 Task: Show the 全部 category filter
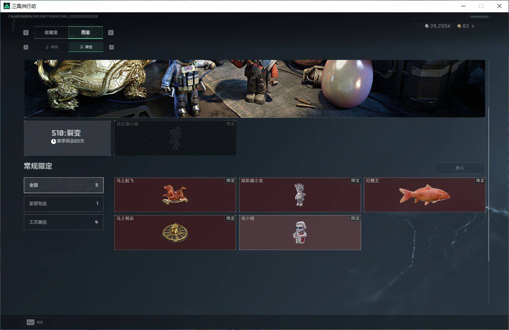pyautogui.click(x=64, y=185)
